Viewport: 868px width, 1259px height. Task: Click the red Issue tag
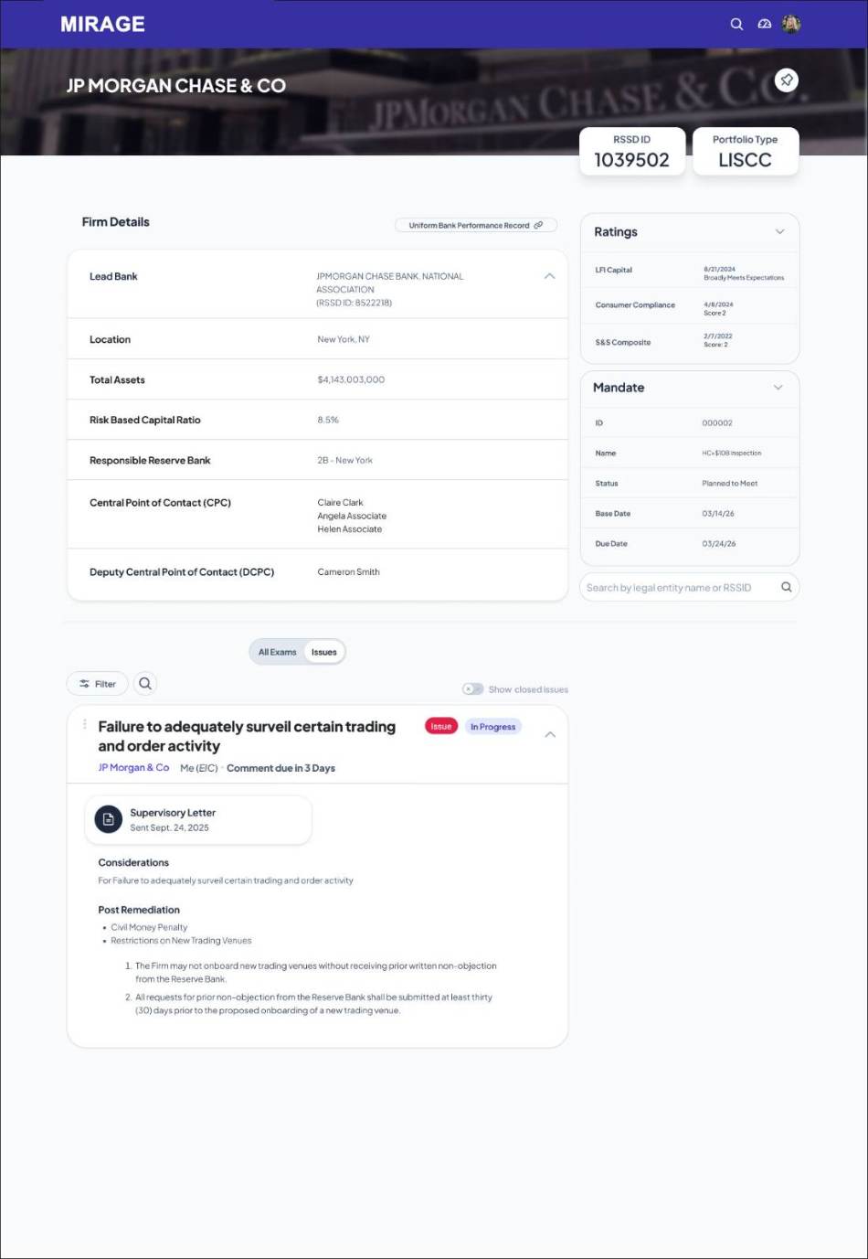click(x=441, y=726)
